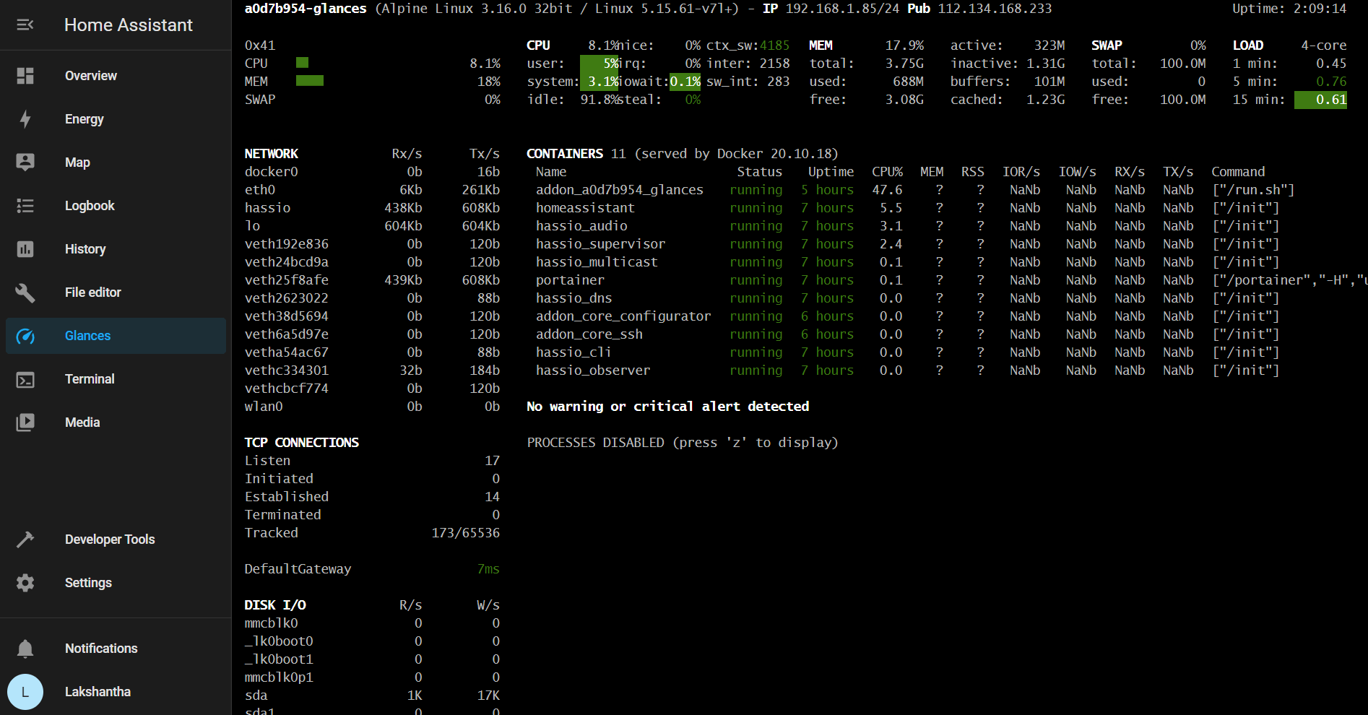Click the highlighted 15 min load value 0.61
This screenshot has height=715, width=1368.
click(x=1320, y=100)
